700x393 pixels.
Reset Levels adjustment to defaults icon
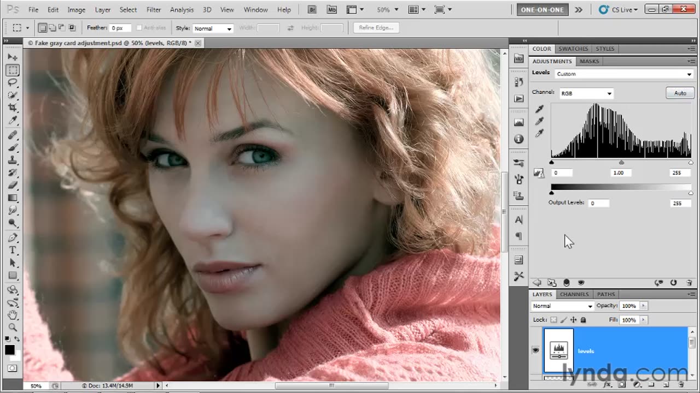(x=674, y=283)
